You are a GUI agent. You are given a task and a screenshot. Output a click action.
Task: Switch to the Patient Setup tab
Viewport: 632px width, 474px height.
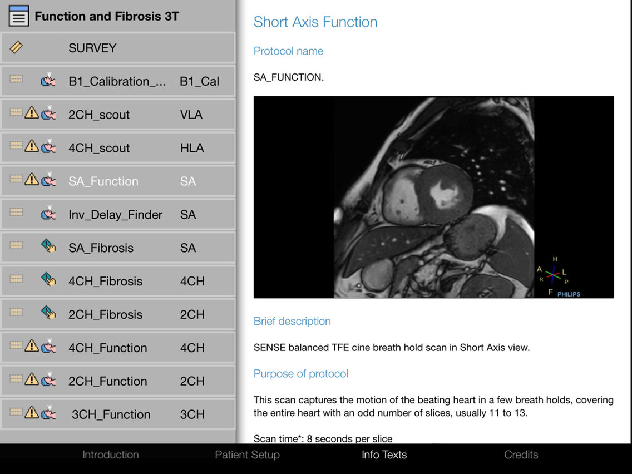(x=247, y=455)
